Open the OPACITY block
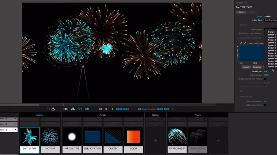The image size is (277, 155). [113, 140]
